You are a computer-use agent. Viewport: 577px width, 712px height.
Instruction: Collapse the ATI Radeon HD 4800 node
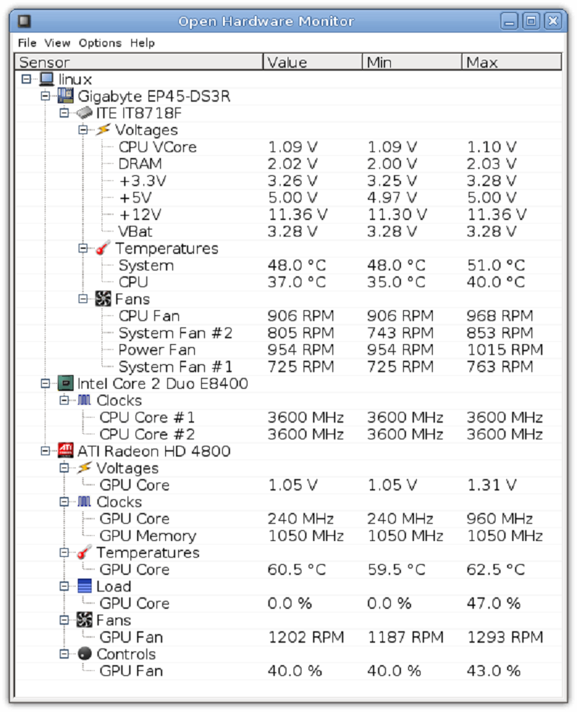point(45,451)
